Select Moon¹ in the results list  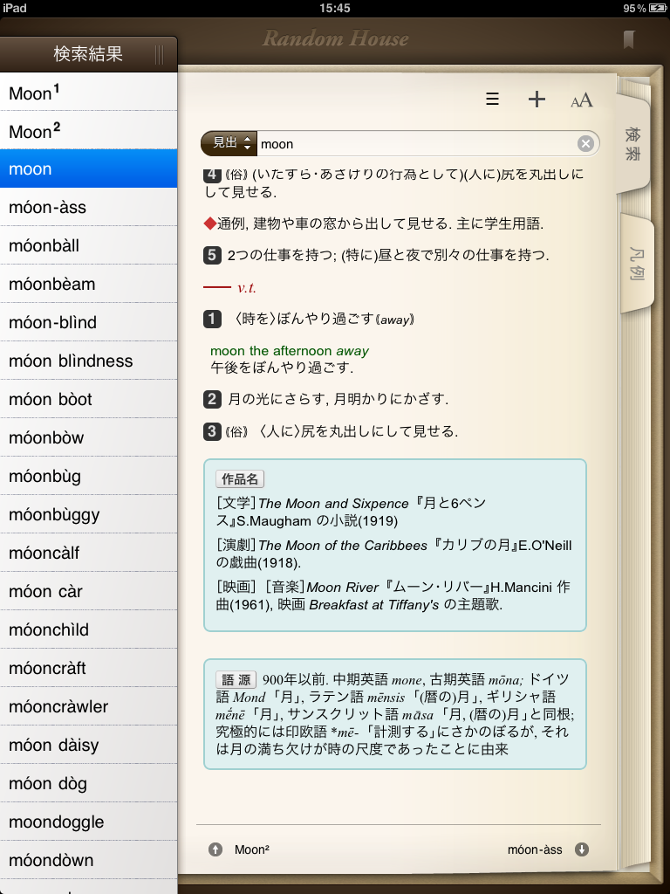coord(88,93)
